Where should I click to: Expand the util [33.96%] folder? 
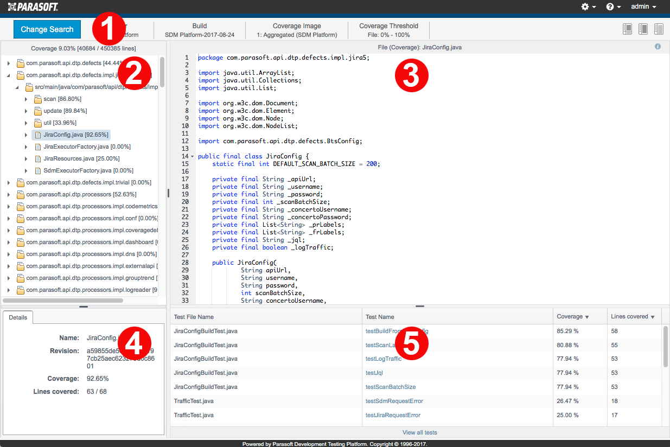[x=26, y=123]
